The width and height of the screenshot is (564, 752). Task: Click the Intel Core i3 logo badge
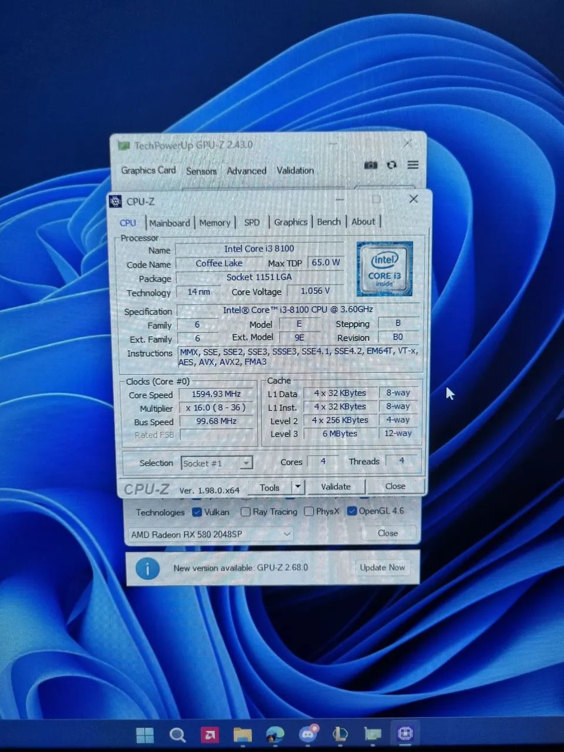(385, 268)
